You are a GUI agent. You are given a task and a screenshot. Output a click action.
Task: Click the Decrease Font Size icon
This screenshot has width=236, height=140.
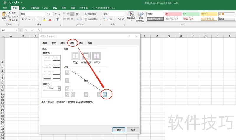(x=60, y=14)
